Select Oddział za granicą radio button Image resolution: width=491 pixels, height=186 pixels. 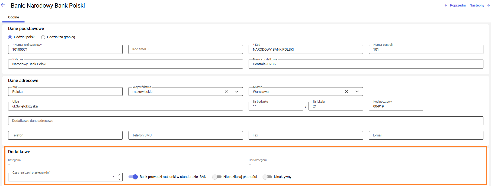click(x=43, y=37)
